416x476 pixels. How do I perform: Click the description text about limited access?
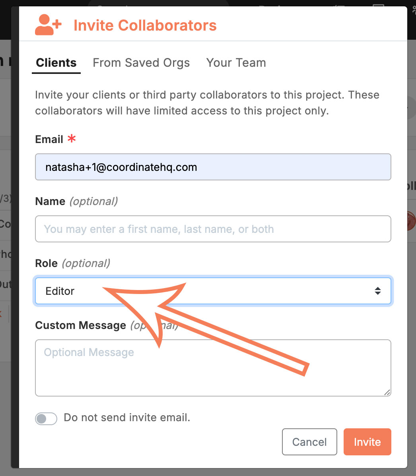207,103
